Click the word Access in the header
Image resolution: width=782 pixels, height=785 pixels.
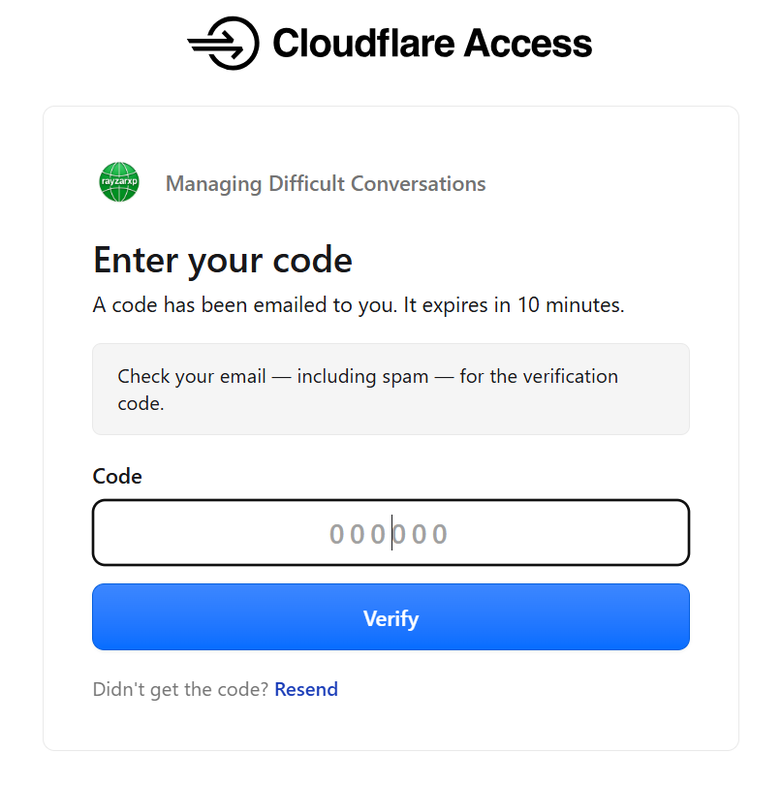point(528,43)
